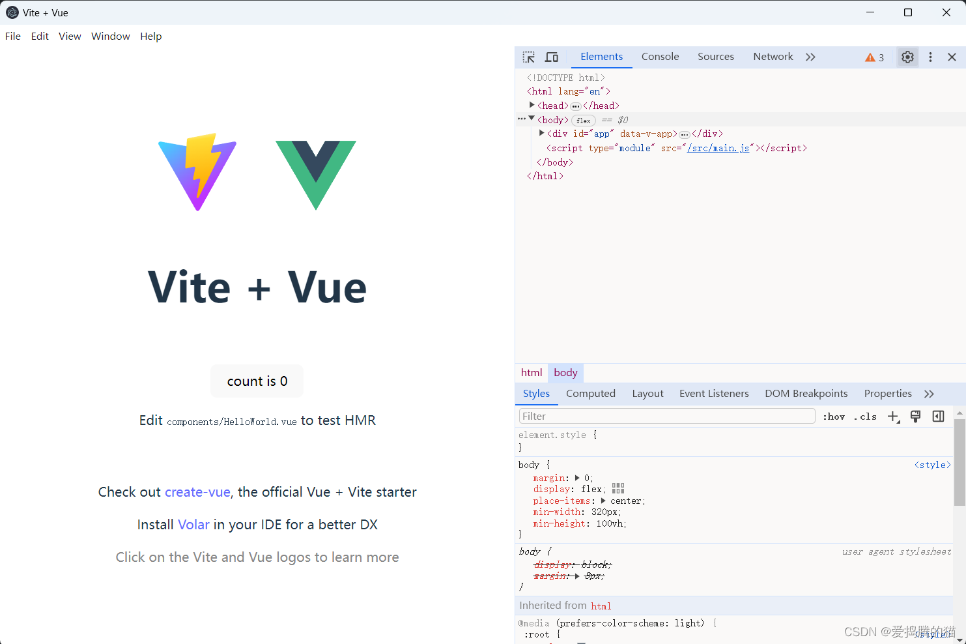Click the Vite logo
Screen dimensions: 966x644
(x=197, y=172)
